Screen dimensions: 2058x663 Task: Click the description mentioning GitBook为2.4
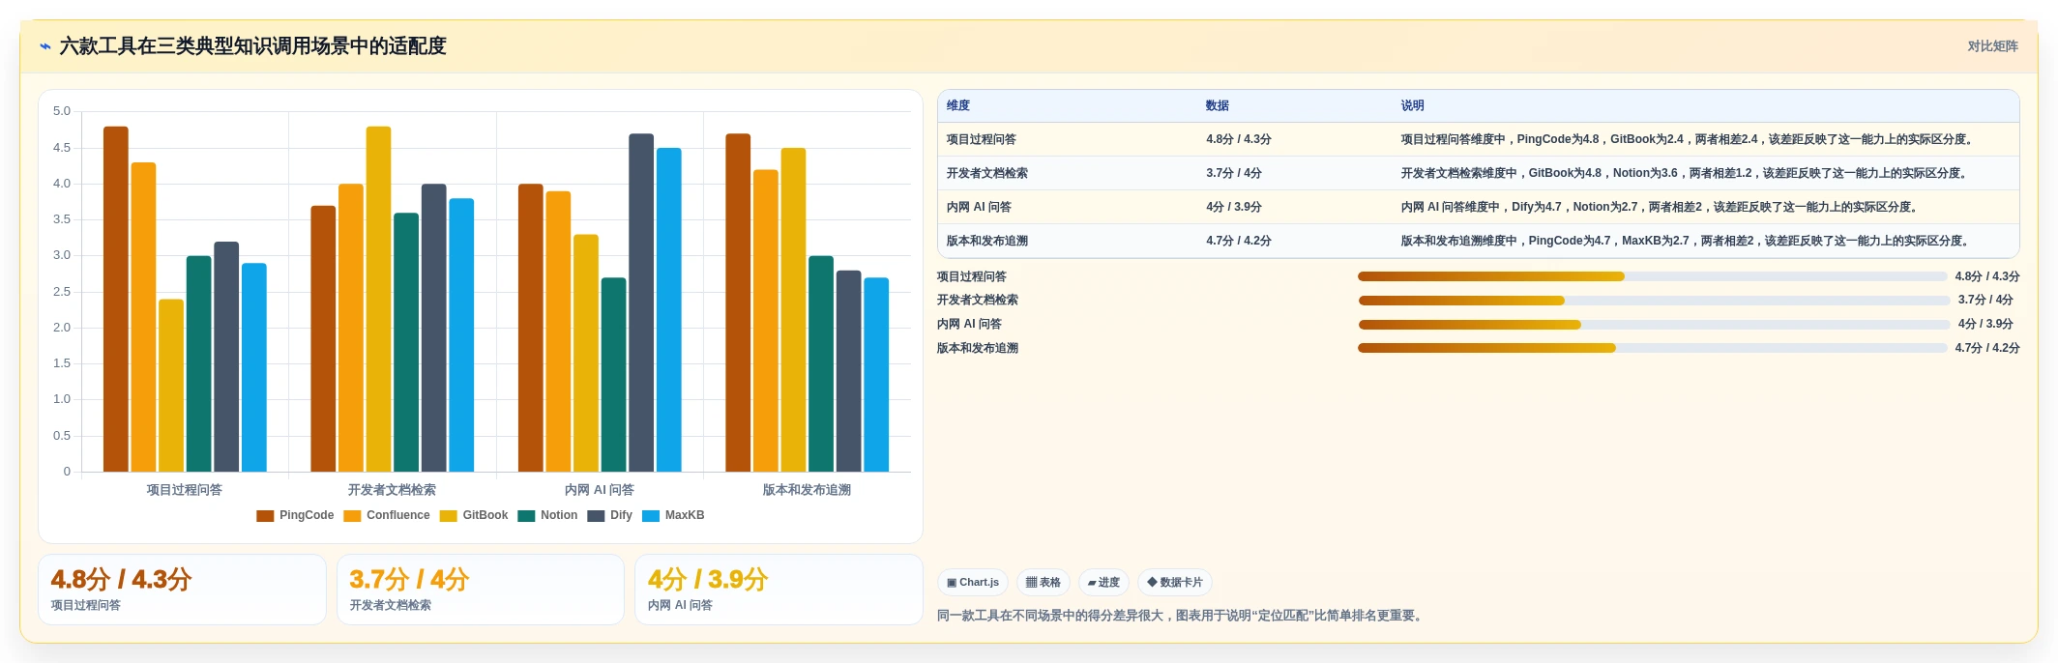(x=1688, y=140)
